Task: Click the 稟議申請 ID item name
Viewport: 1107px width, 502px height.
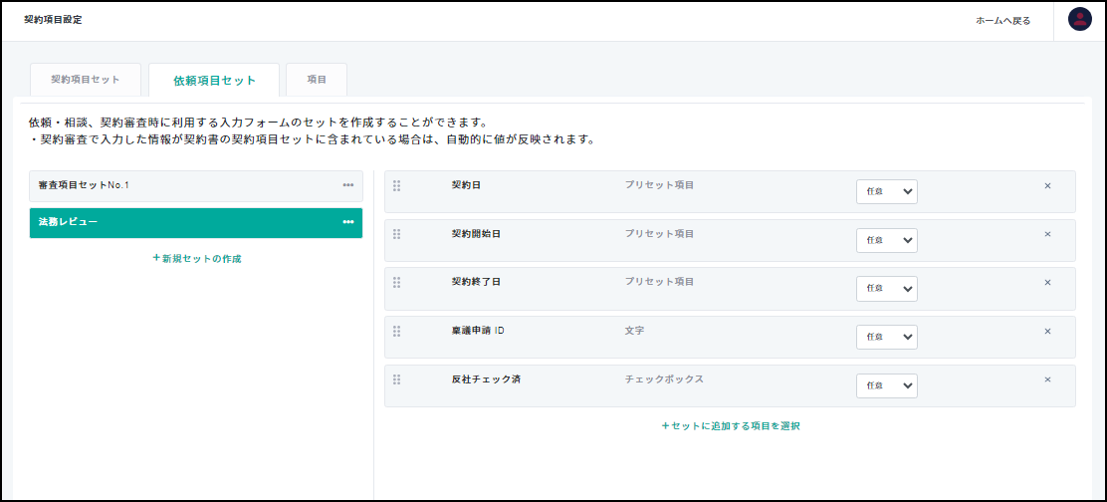Action: [x=478, y=331]
